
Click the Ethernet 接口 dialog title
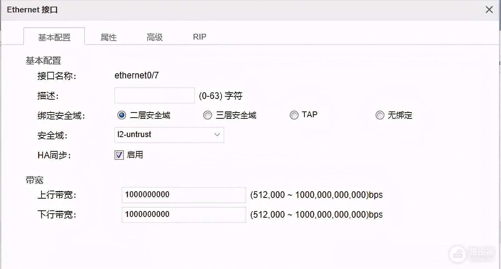tap(32, 10)
